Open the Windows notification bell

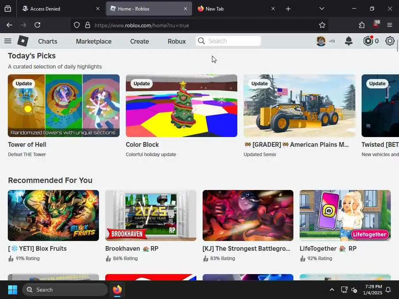(x=388, y=290)
